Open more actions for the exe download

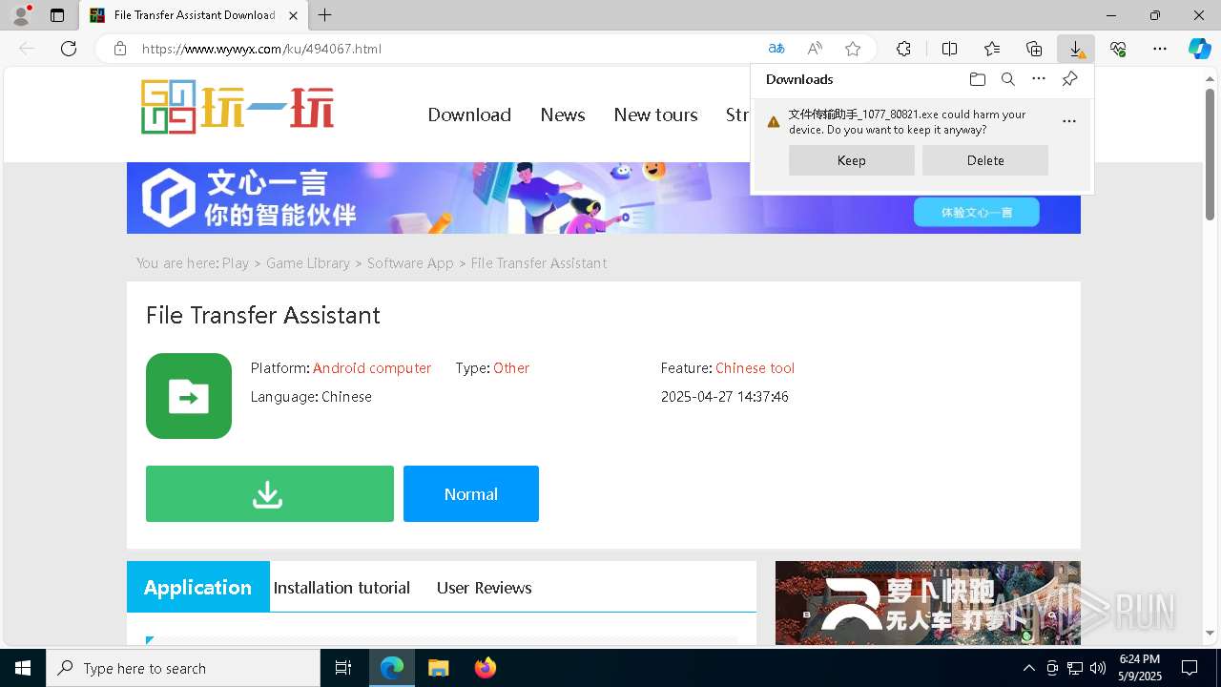pyautogui.click(x=1069, y=121)
